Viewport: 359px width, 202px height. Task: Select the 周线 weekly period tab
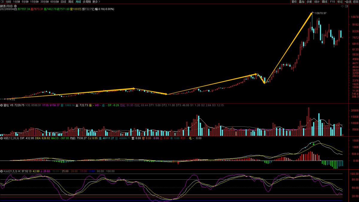(x=71, y=2)
